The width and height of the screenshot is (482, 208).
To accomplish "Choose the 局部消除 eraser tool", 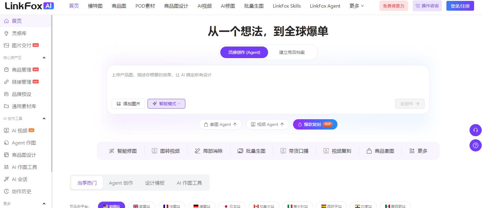I will 209,151.
